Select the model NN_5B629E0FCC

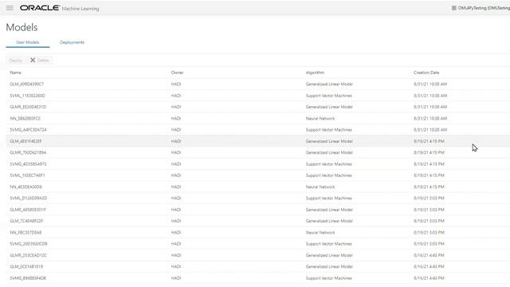(x=25, y=119)
